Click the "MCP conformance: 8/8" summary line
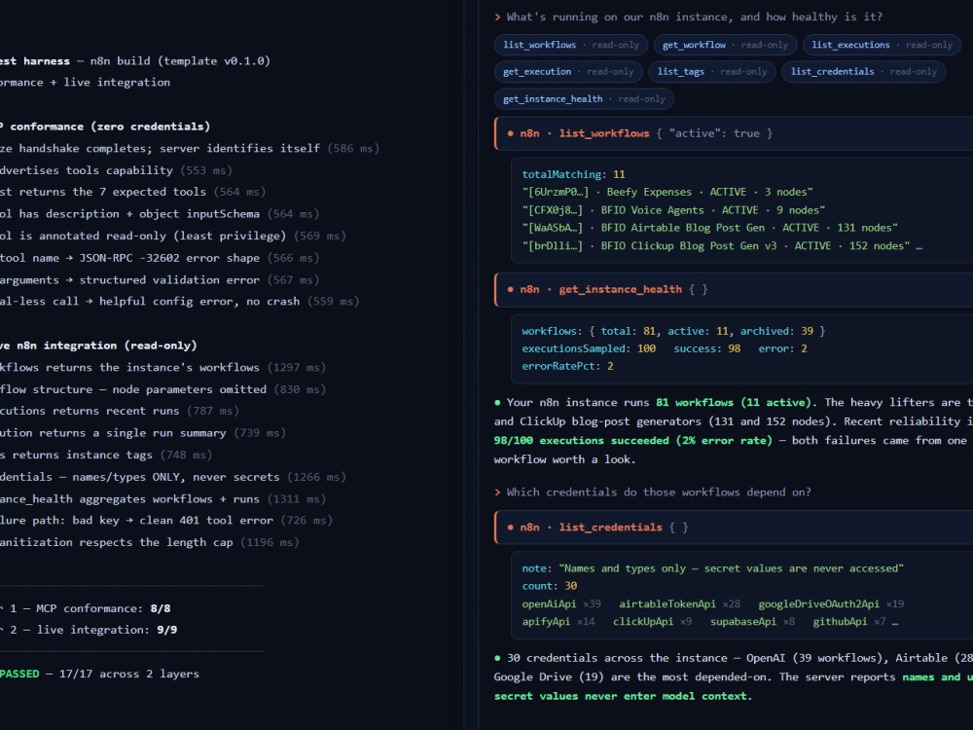The height and width of the screenshot is (730, 973). click(86, 608)
